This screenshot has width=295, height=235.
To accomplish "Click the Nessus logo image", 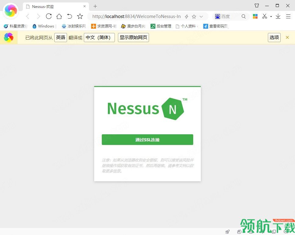I will click(147, 109).
